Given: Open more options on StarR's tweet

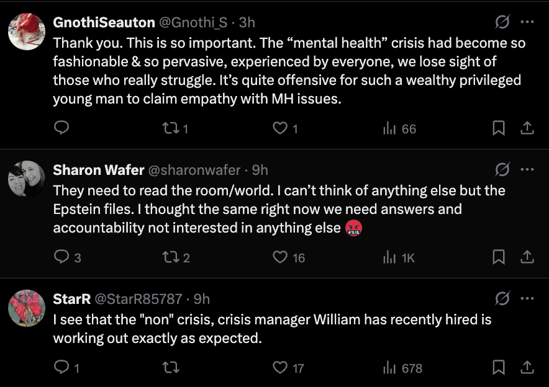Looking at the screenshot, I should coord(527,298).
